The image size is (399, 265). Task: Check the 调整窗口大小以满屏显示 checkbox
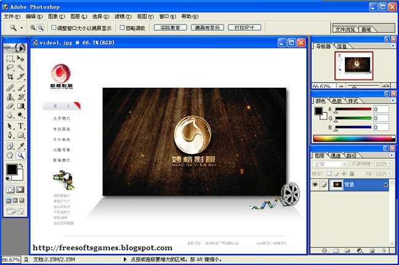coord(53,28)
